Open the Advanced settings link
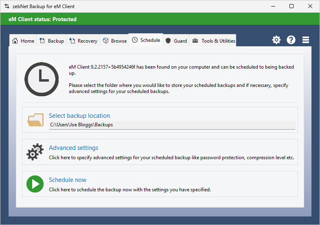The image size is (320, 225). coord(73,148)
